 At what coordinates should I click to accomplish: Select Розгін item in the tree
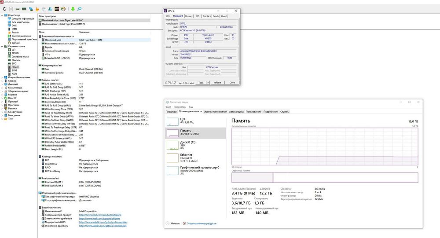pyautogui.click(x=15, y=33)
